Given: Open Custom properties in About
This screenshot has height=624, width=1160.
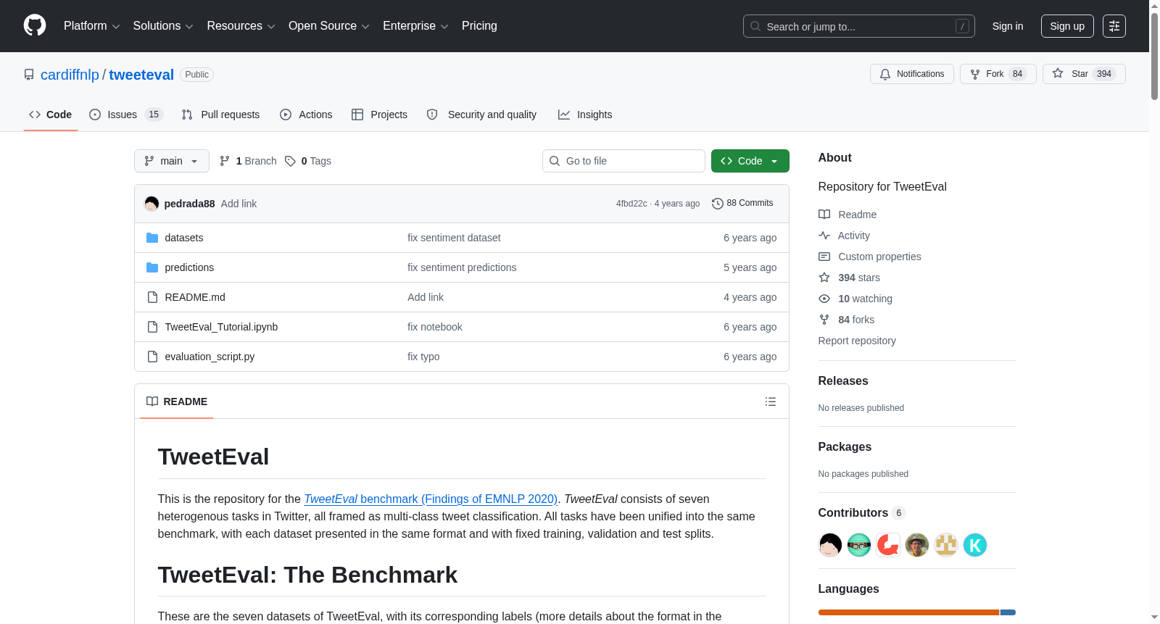Looking at the screenshot, I should click(870, 257).
